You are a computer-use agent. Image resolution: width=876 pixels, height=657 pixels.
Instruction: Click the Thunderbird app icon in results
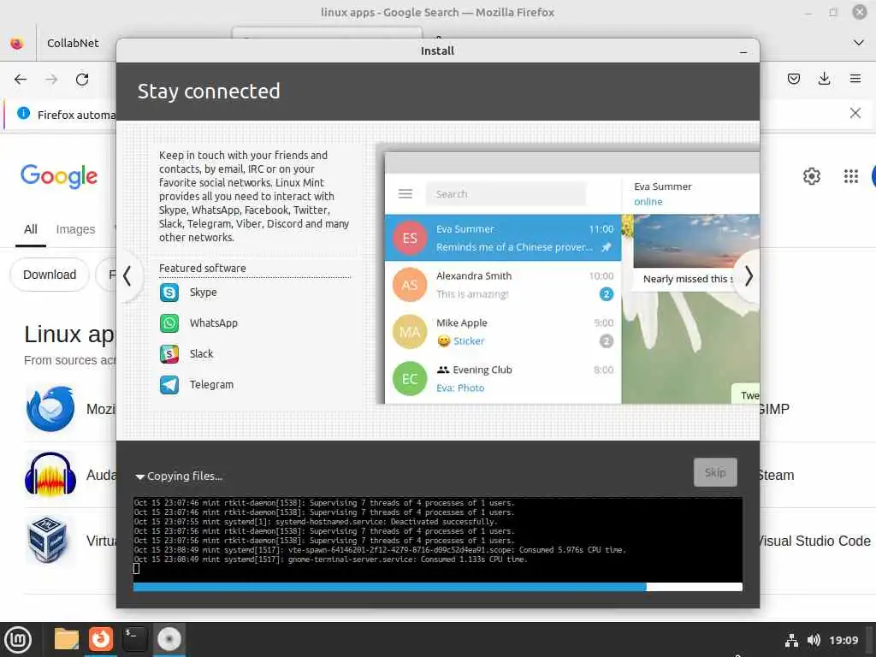(50, 409)
